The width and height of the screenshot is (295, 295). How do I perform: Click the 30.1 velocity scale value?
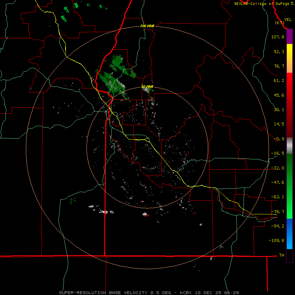(x=279, y=110)
